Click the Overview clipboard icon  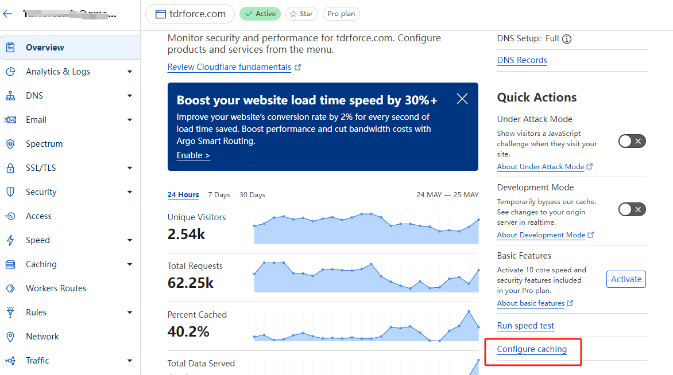(10, 48)
